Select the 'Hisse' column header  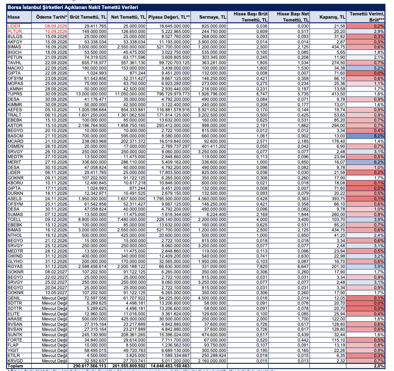click(x=14, y=17)
